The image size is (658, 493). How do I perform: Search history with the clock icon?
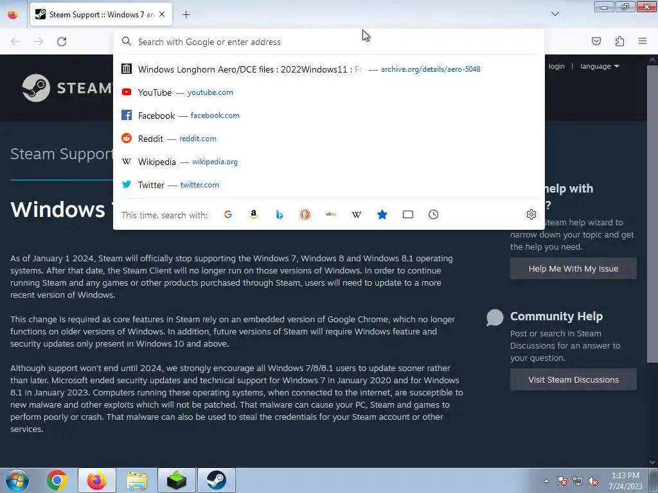click(x=434, y=214)
